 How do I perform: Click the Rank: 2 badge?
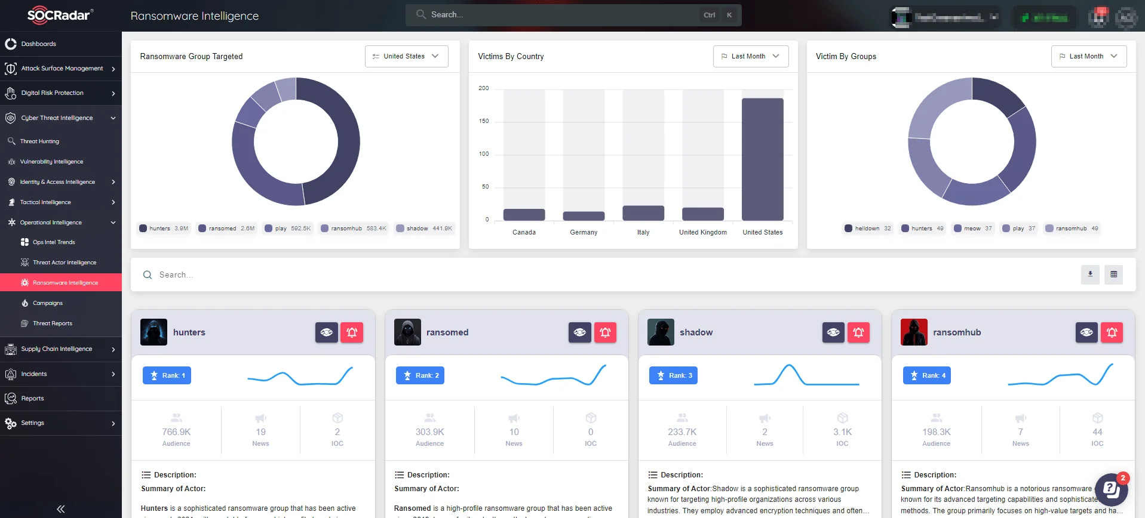pos(420,375)
